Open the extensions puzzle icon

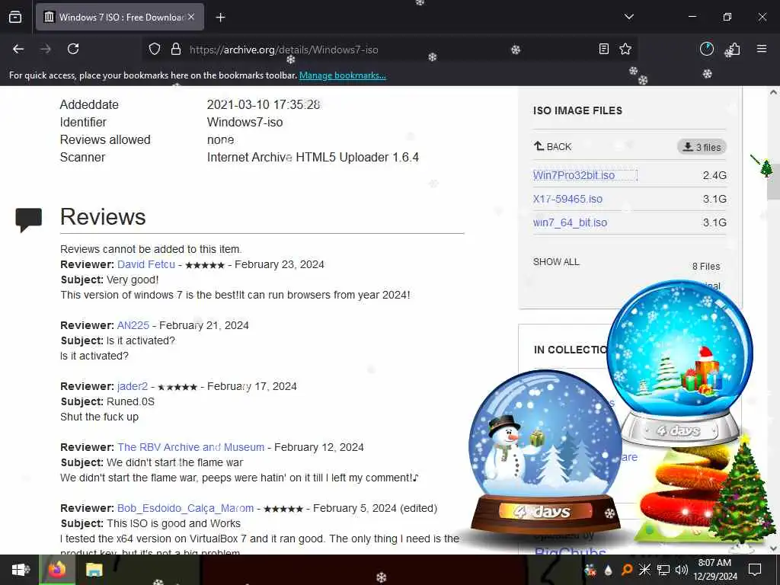734,49
